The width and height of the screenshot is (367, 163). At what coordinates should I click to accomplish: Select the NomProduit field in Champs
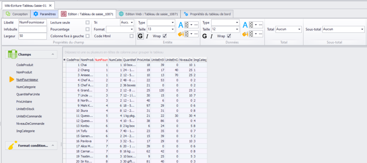(24, 72)
